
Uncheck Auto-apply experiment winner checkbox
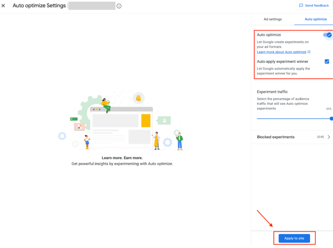pos(327,62)
